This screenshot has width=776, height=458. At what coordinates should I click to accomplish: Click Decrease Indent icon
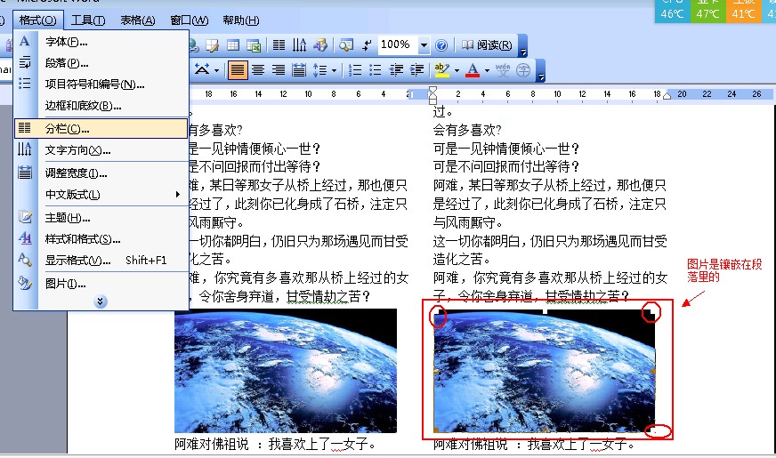click(x=396, y=70)
